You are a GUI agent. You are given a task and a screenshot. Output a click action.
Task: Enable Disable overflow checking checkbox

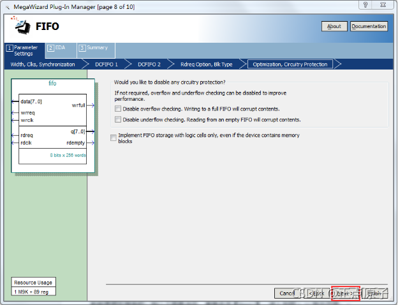pyautogui.click(x=118, y=108)
